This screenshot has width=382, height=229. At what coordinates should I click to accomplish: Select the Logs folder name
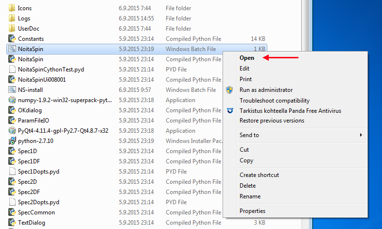[24, 18]
